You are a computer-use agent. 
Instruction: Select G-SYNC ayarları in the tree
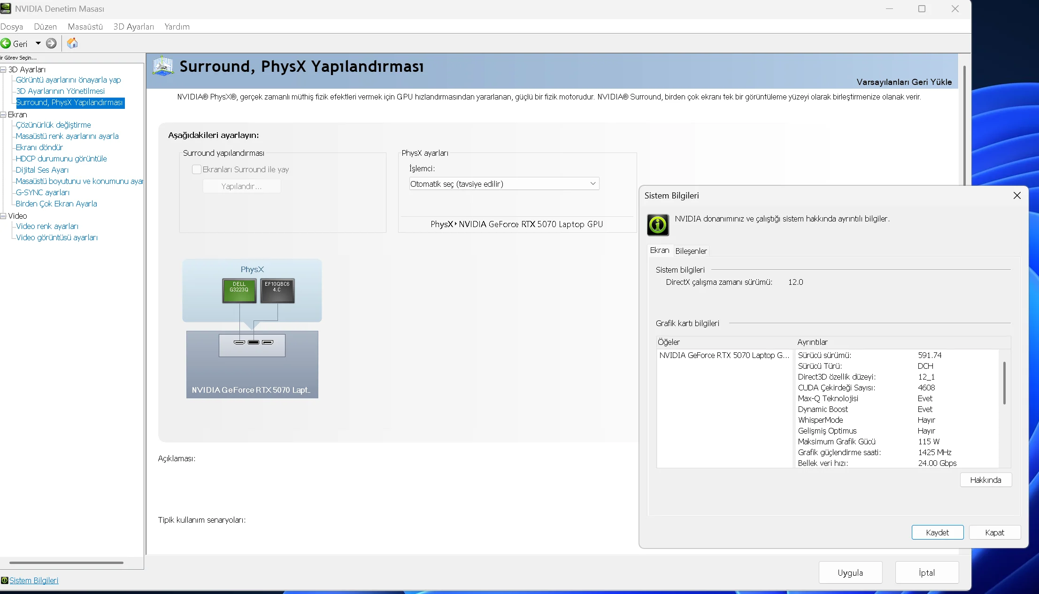pyautogui.click(x=43, y=192)
